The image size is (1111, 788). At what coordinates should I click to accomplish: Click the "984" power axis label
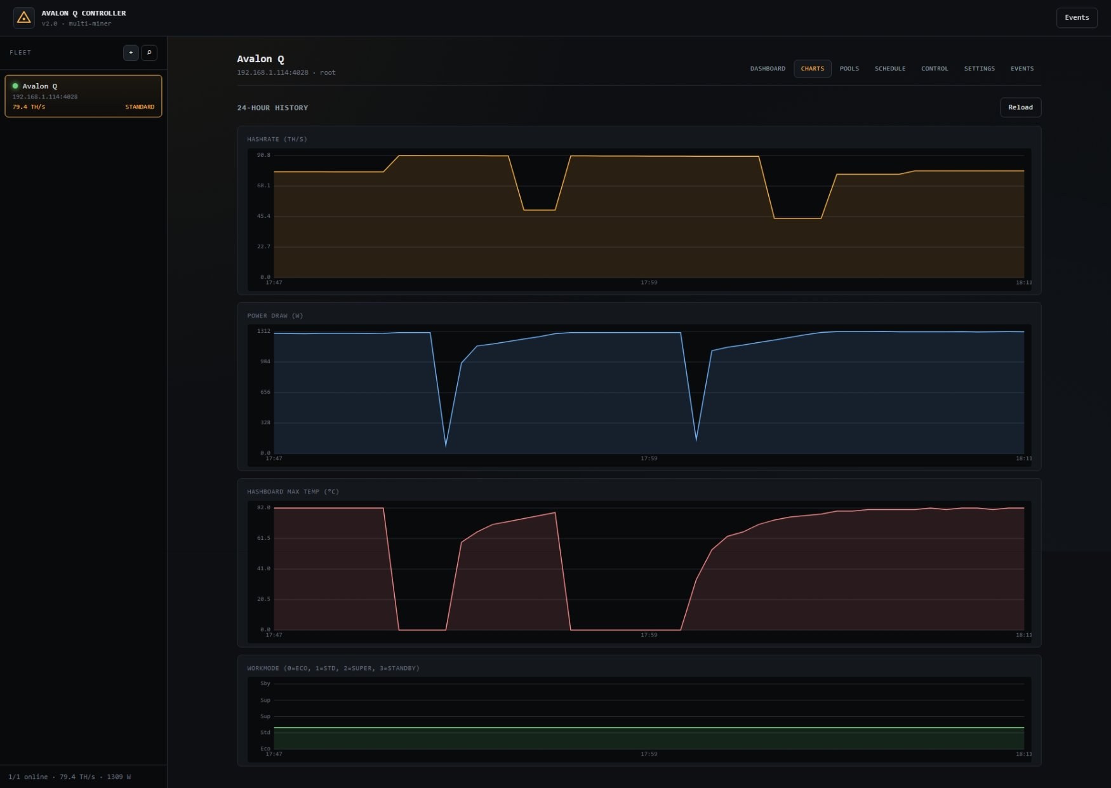click(265, 361)
